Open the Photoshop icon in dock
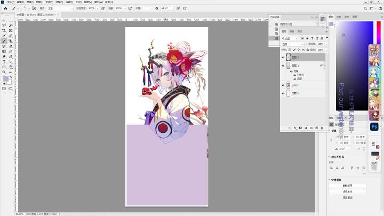The width and height of the screenshot is (384, 216). [x=374, y=126]
